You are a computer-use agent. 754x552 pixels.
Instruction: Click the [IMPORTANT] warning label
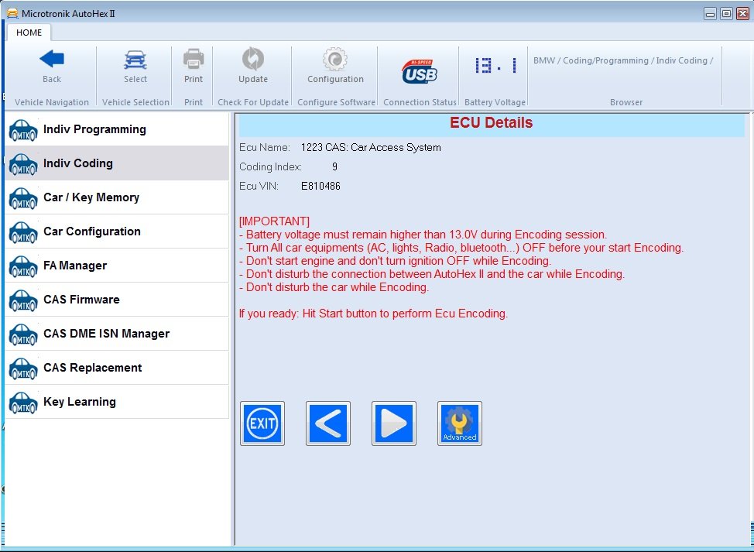point(274,221)
